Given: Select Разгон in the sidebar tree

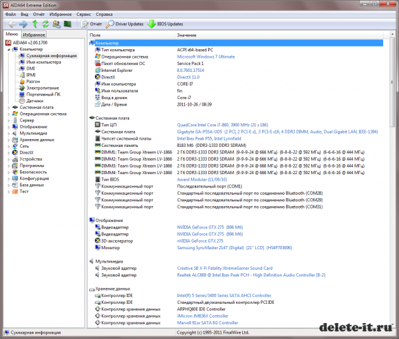Looking at the screenshot, I should 33,81.
